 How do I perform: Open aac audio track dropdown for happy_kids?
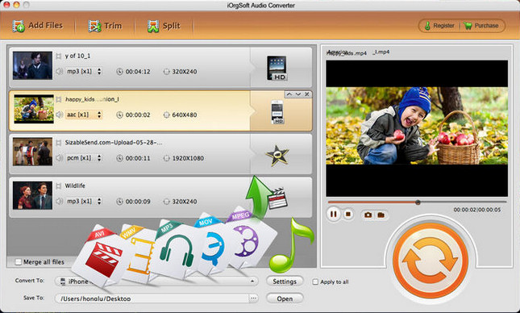click(x=84, y=115)
